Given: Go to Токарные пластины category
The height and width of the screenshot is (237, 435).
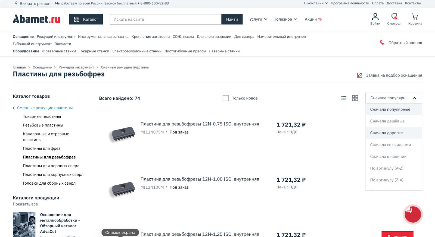Looking at the screenshot, I should point(42,116).
